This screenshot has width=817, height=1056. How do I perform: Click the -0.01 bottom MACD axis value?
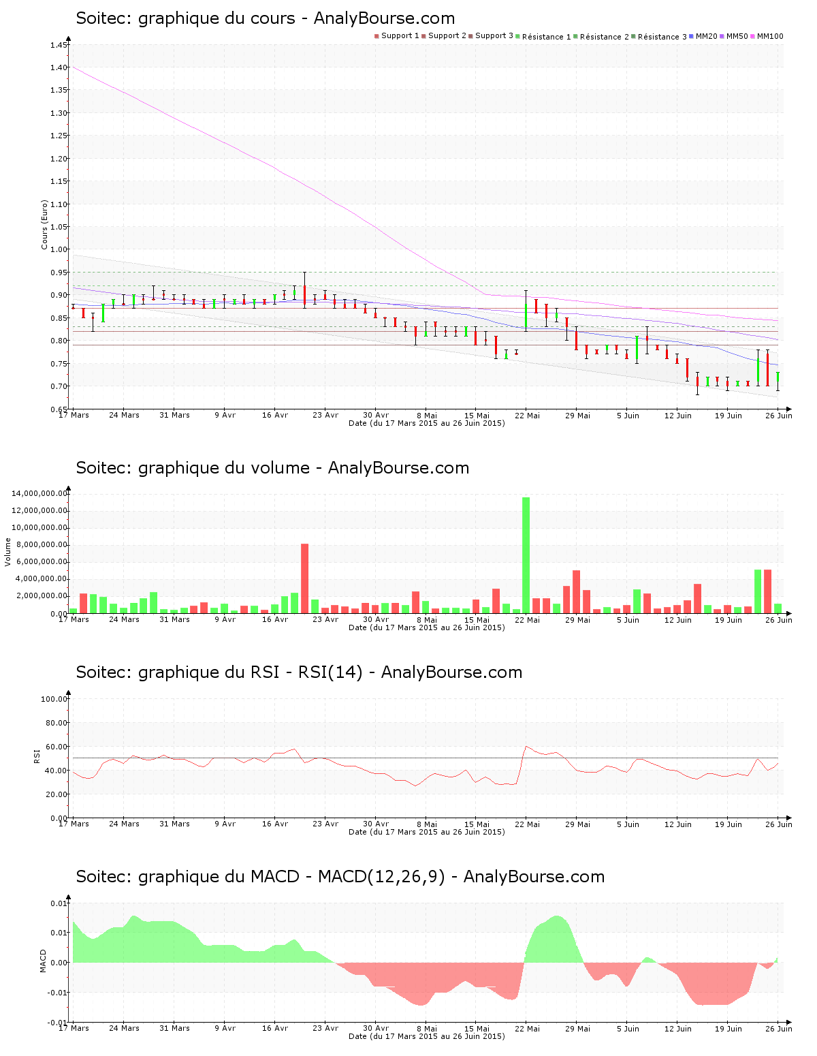coord(58,1022)
